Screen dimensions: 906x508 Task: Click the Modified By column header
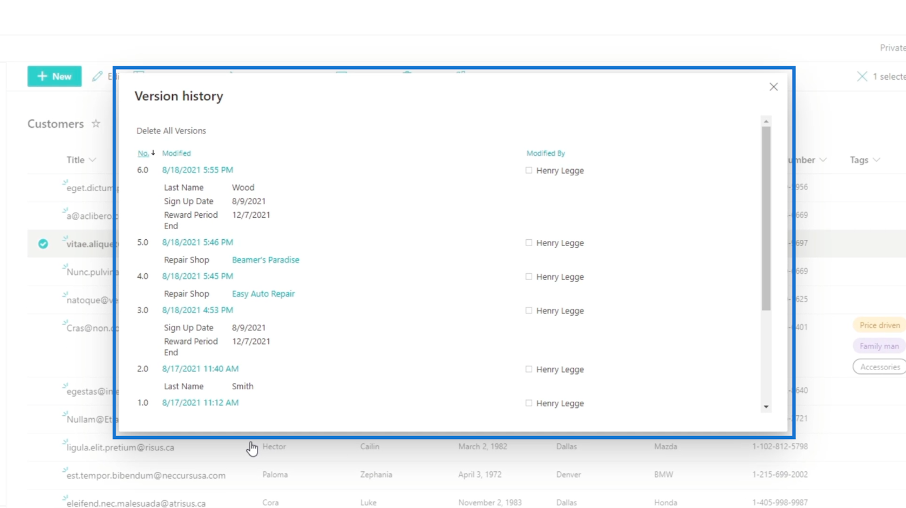[546, 153]
